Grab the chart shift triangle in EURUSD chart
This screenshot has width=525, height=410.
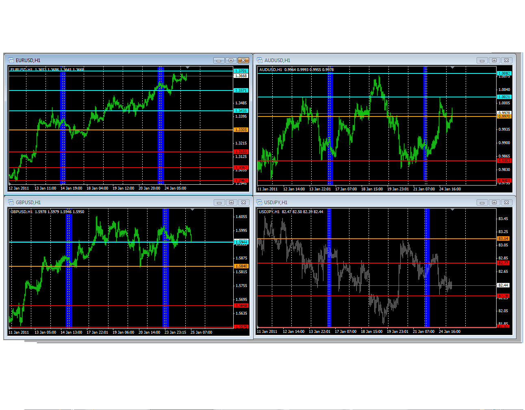[187, 67]
